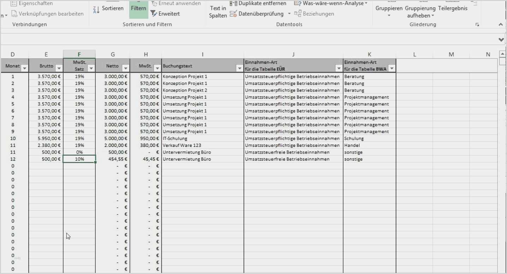Screen dimensions: 507x274
Task: Click the Text in Spalten icon
Action: [217, 11]
